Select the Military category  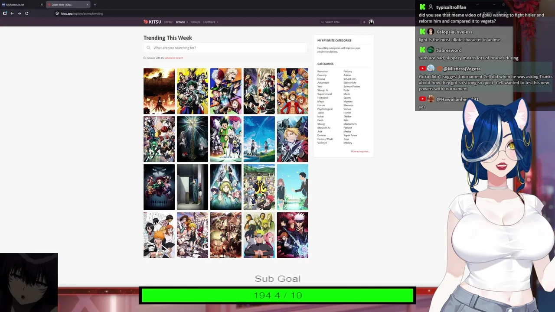(348, 143)
